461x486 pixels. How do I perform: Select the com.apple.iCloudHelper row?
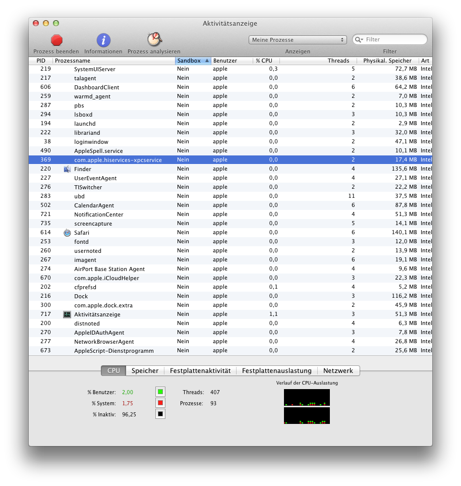[x=231, y=278]
